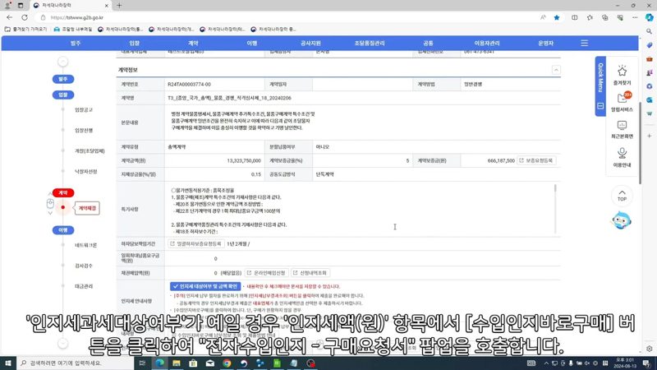Open 발주 menu in blue navigation bar
The image size is (657, 370).
pyautogui.click(x=76, y=44)
